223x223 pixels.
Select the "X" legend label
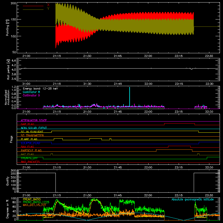click(x=48, y=5)
